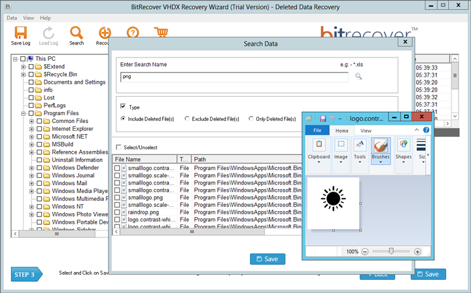The image size is (471, 293).
Task: Click zoom out minus button in Paint
Action: pos(364,252)
